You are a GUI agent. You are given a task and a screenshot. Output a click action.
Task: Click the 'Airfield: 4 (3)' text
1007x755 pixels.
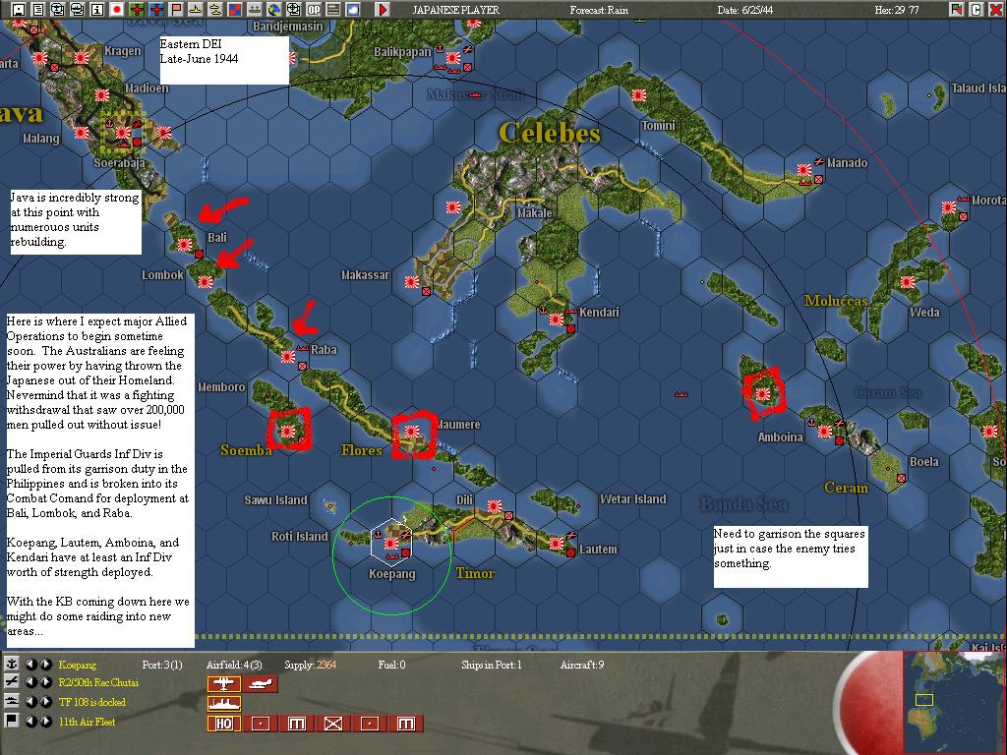(x=234, y=665)
